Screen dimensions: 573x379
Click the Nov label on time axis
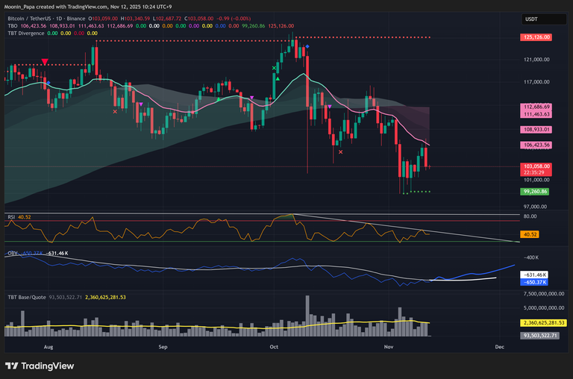387,347
